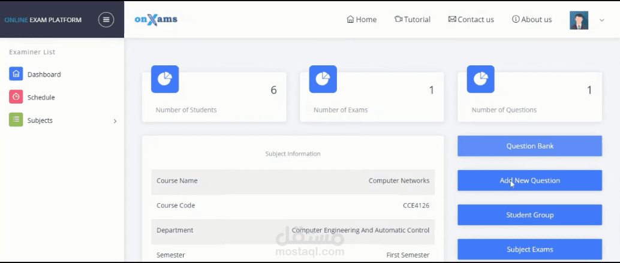Open the Tutorial nav link
Screen dimensions: 620x263
(x=413, y=20)
